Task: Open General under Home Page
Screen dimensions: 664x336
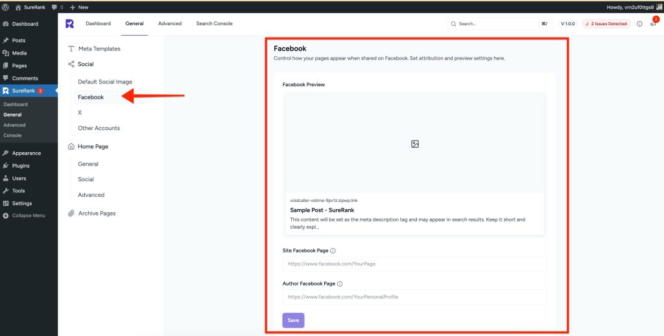Action: (88, 164)
